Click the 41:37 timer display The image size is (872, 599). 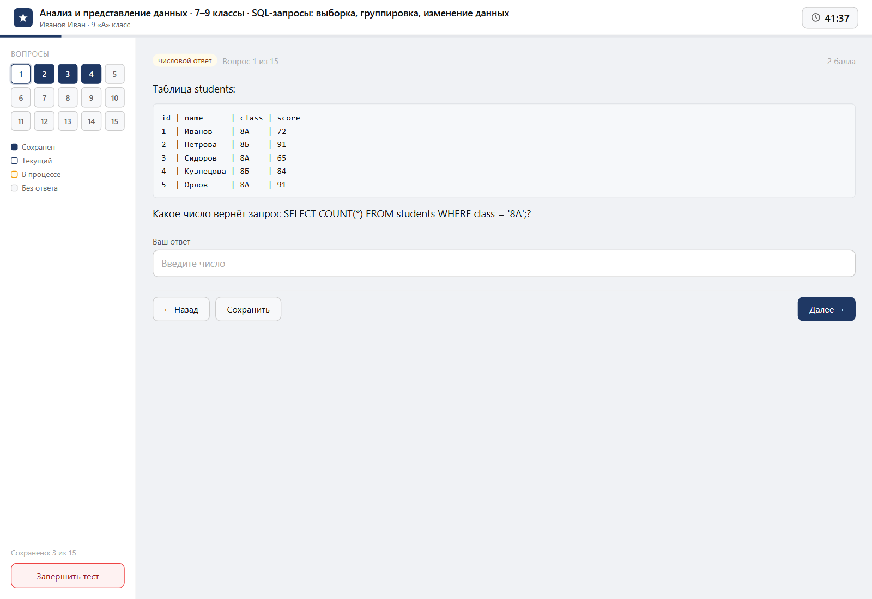[830, 18]
